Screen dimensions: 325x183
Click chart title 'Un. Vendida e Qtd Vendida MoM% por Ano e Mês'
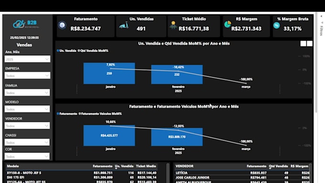[184, 43]
